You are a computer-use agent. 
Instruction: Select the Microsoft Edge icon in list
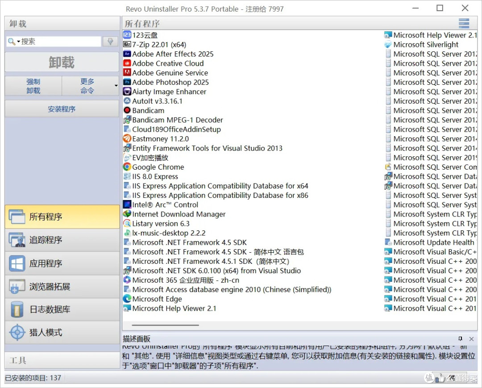pos(127,299)
